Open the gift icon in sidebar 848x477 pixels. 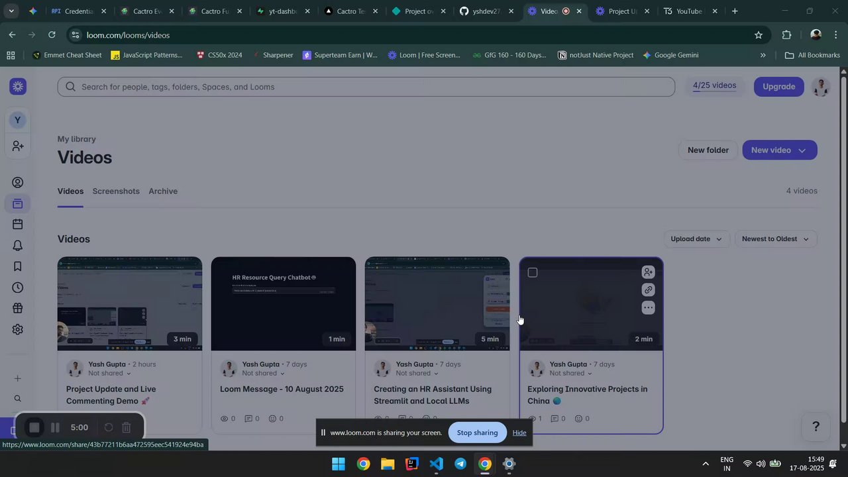(18, 309)
